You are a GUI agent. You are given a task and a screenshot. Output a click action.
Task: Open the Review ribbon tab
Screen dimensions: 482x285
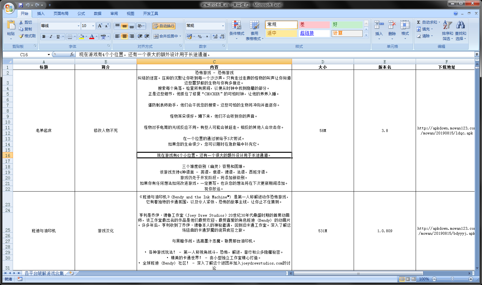pyautogui.click(x=114, y=14)
